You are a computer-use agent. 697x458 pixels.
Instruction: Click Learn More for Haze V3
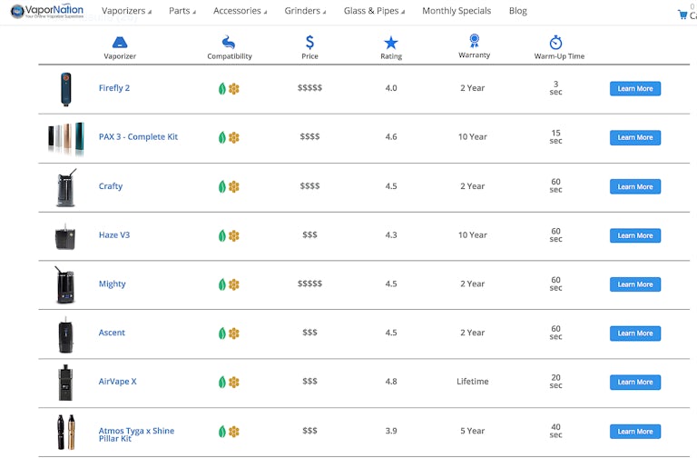pyautogui.click(x=635, y=235)
